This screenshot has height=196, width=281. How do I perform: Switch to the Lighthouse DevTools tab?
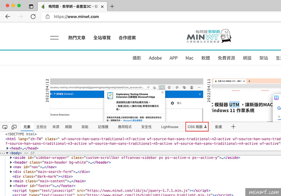tap(170, 127)
